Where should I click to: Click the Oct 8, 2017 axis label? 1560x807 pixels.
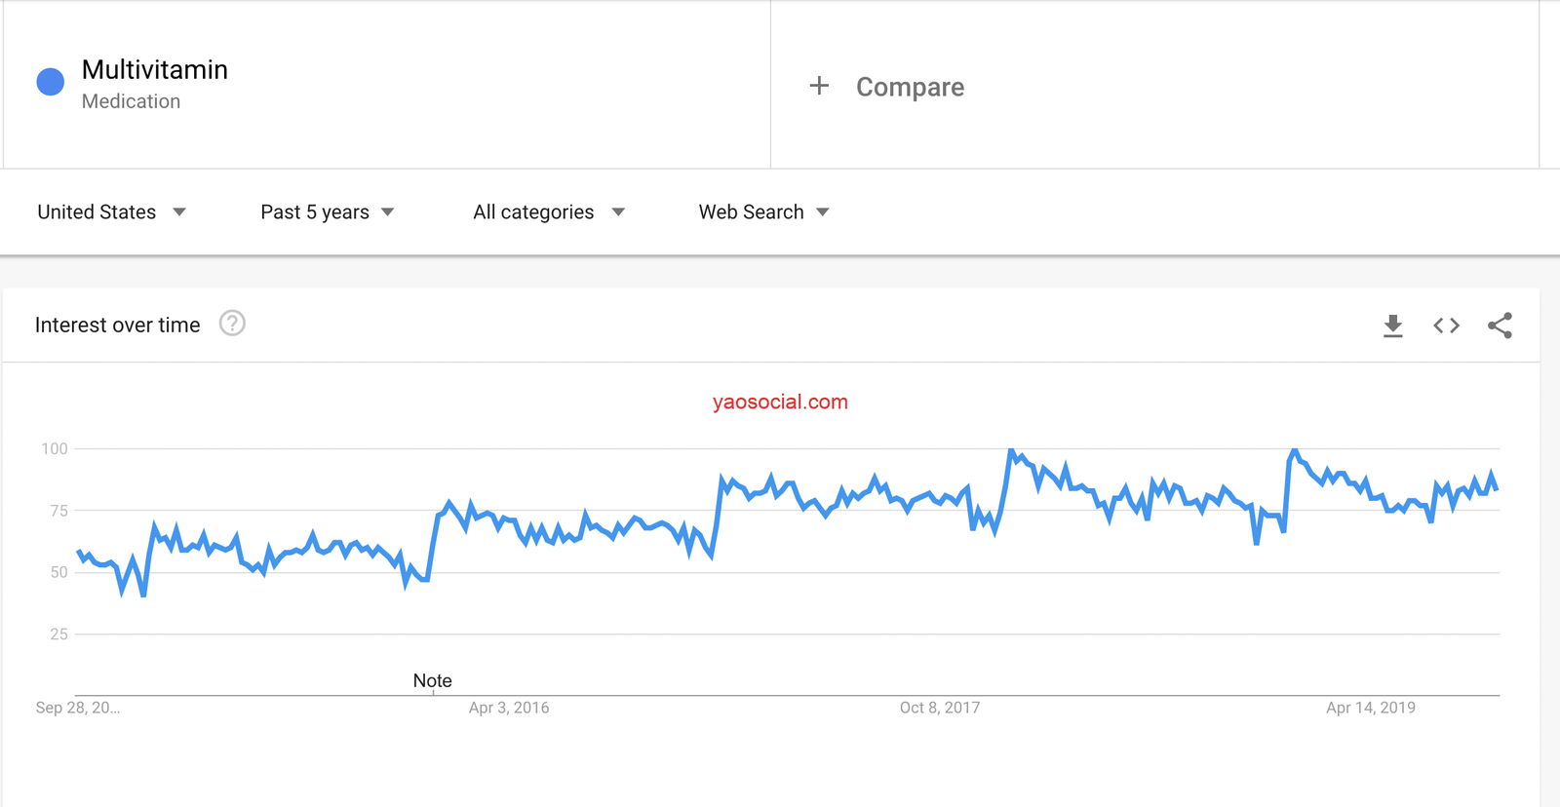(x=940, y=708)
